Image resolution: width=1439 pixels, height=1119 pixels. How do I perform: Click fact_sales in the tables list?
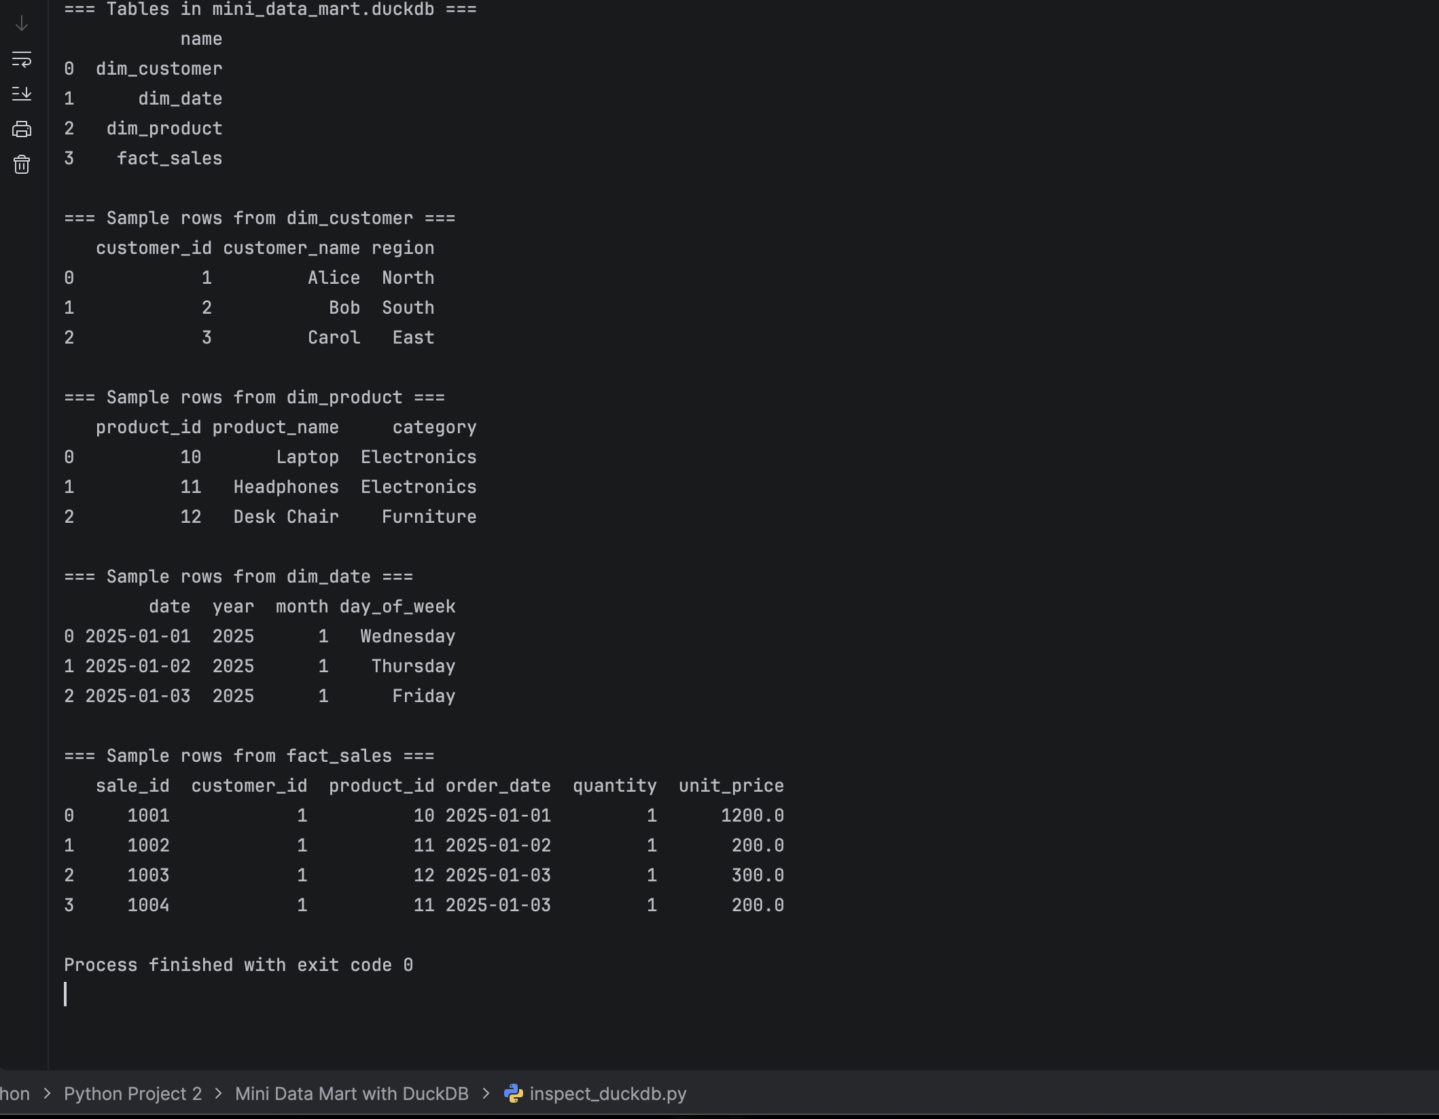click(x=169, y=158)
